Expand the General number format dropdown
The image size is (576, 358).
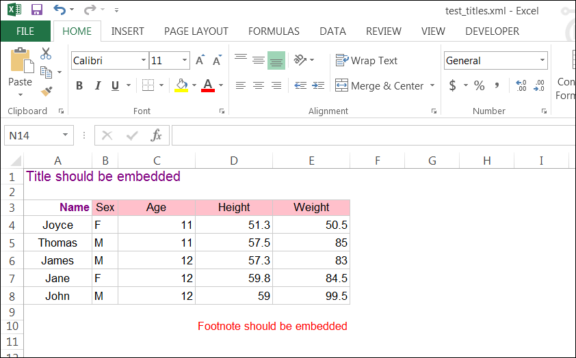(542, 61)
